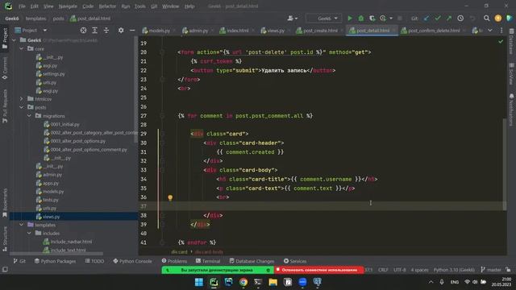
Task: Open views.py in the posts folder
Action: coord(51,217)
